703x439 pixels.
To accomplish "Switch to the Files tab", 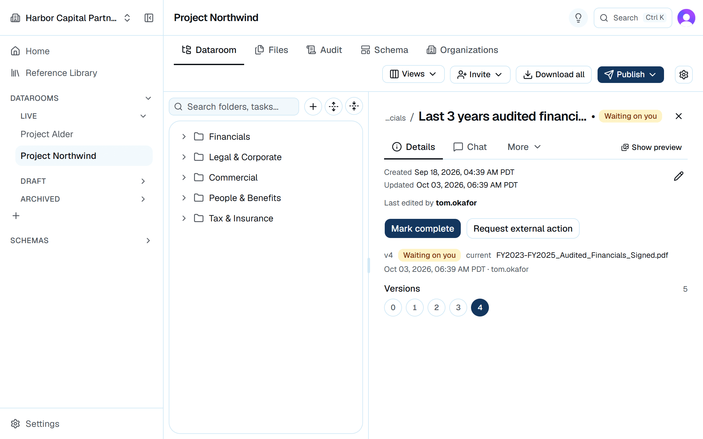I will pyautogui.click(x=272, y=50).
